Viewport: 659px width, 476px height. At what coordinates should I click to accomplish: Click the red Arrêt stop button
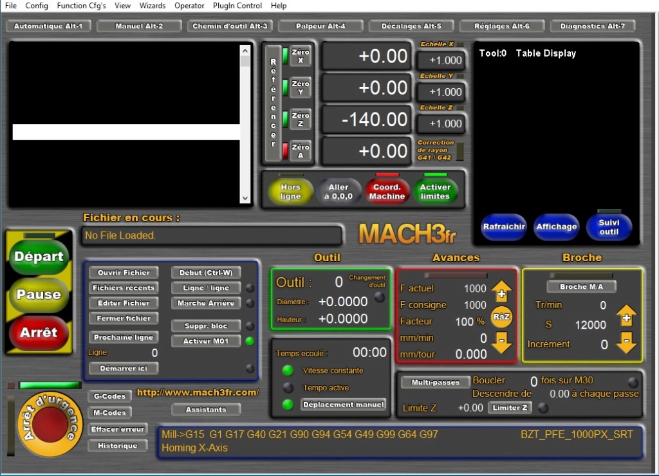click(x=39, y=333)
